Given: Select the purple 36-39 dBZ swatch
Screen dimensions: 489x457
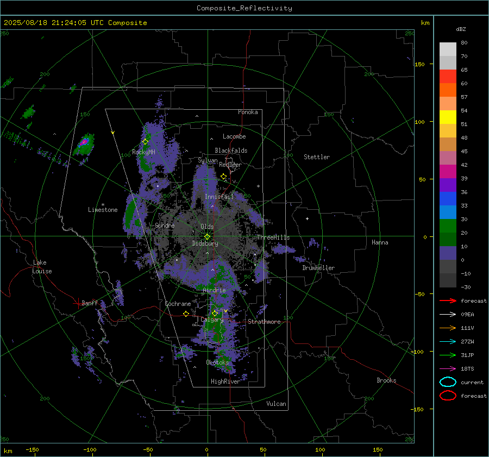Looking at the screenshot, I should [448, 185].
